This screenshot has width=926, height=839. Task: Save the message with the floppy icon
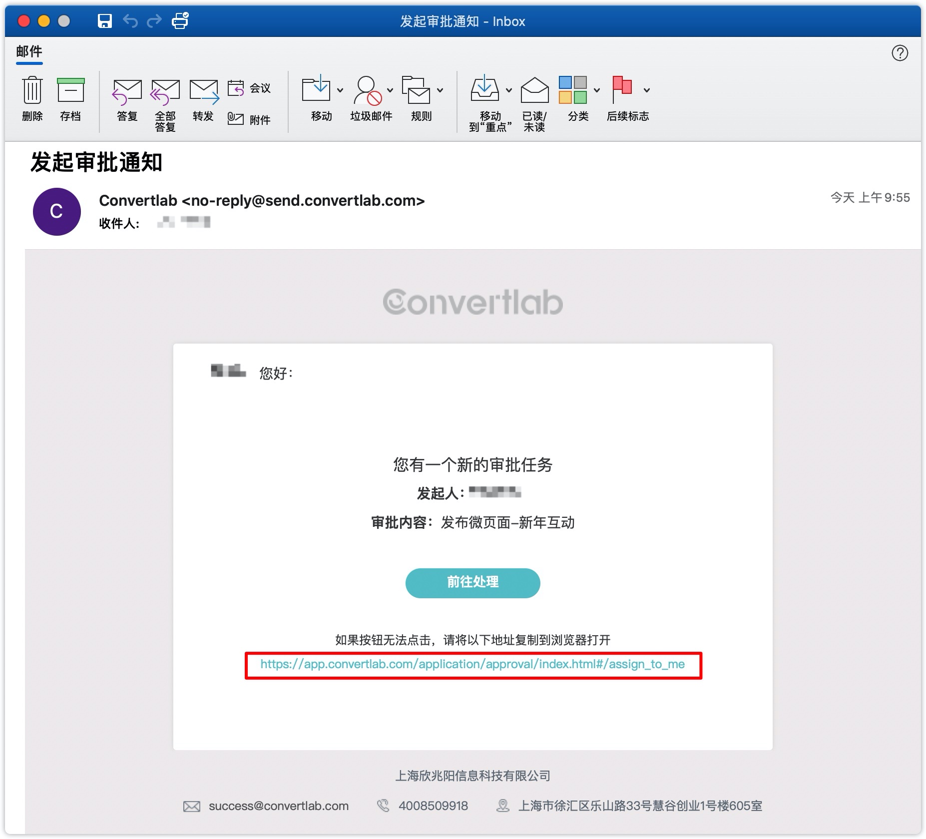(104, 21)
